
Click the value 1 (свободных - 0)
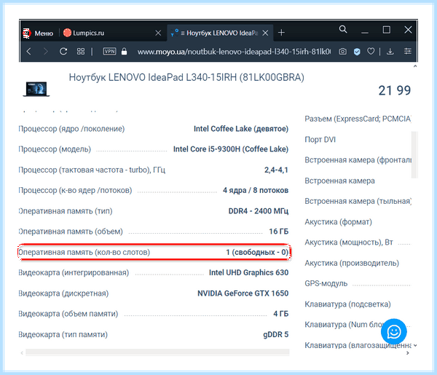257,252
